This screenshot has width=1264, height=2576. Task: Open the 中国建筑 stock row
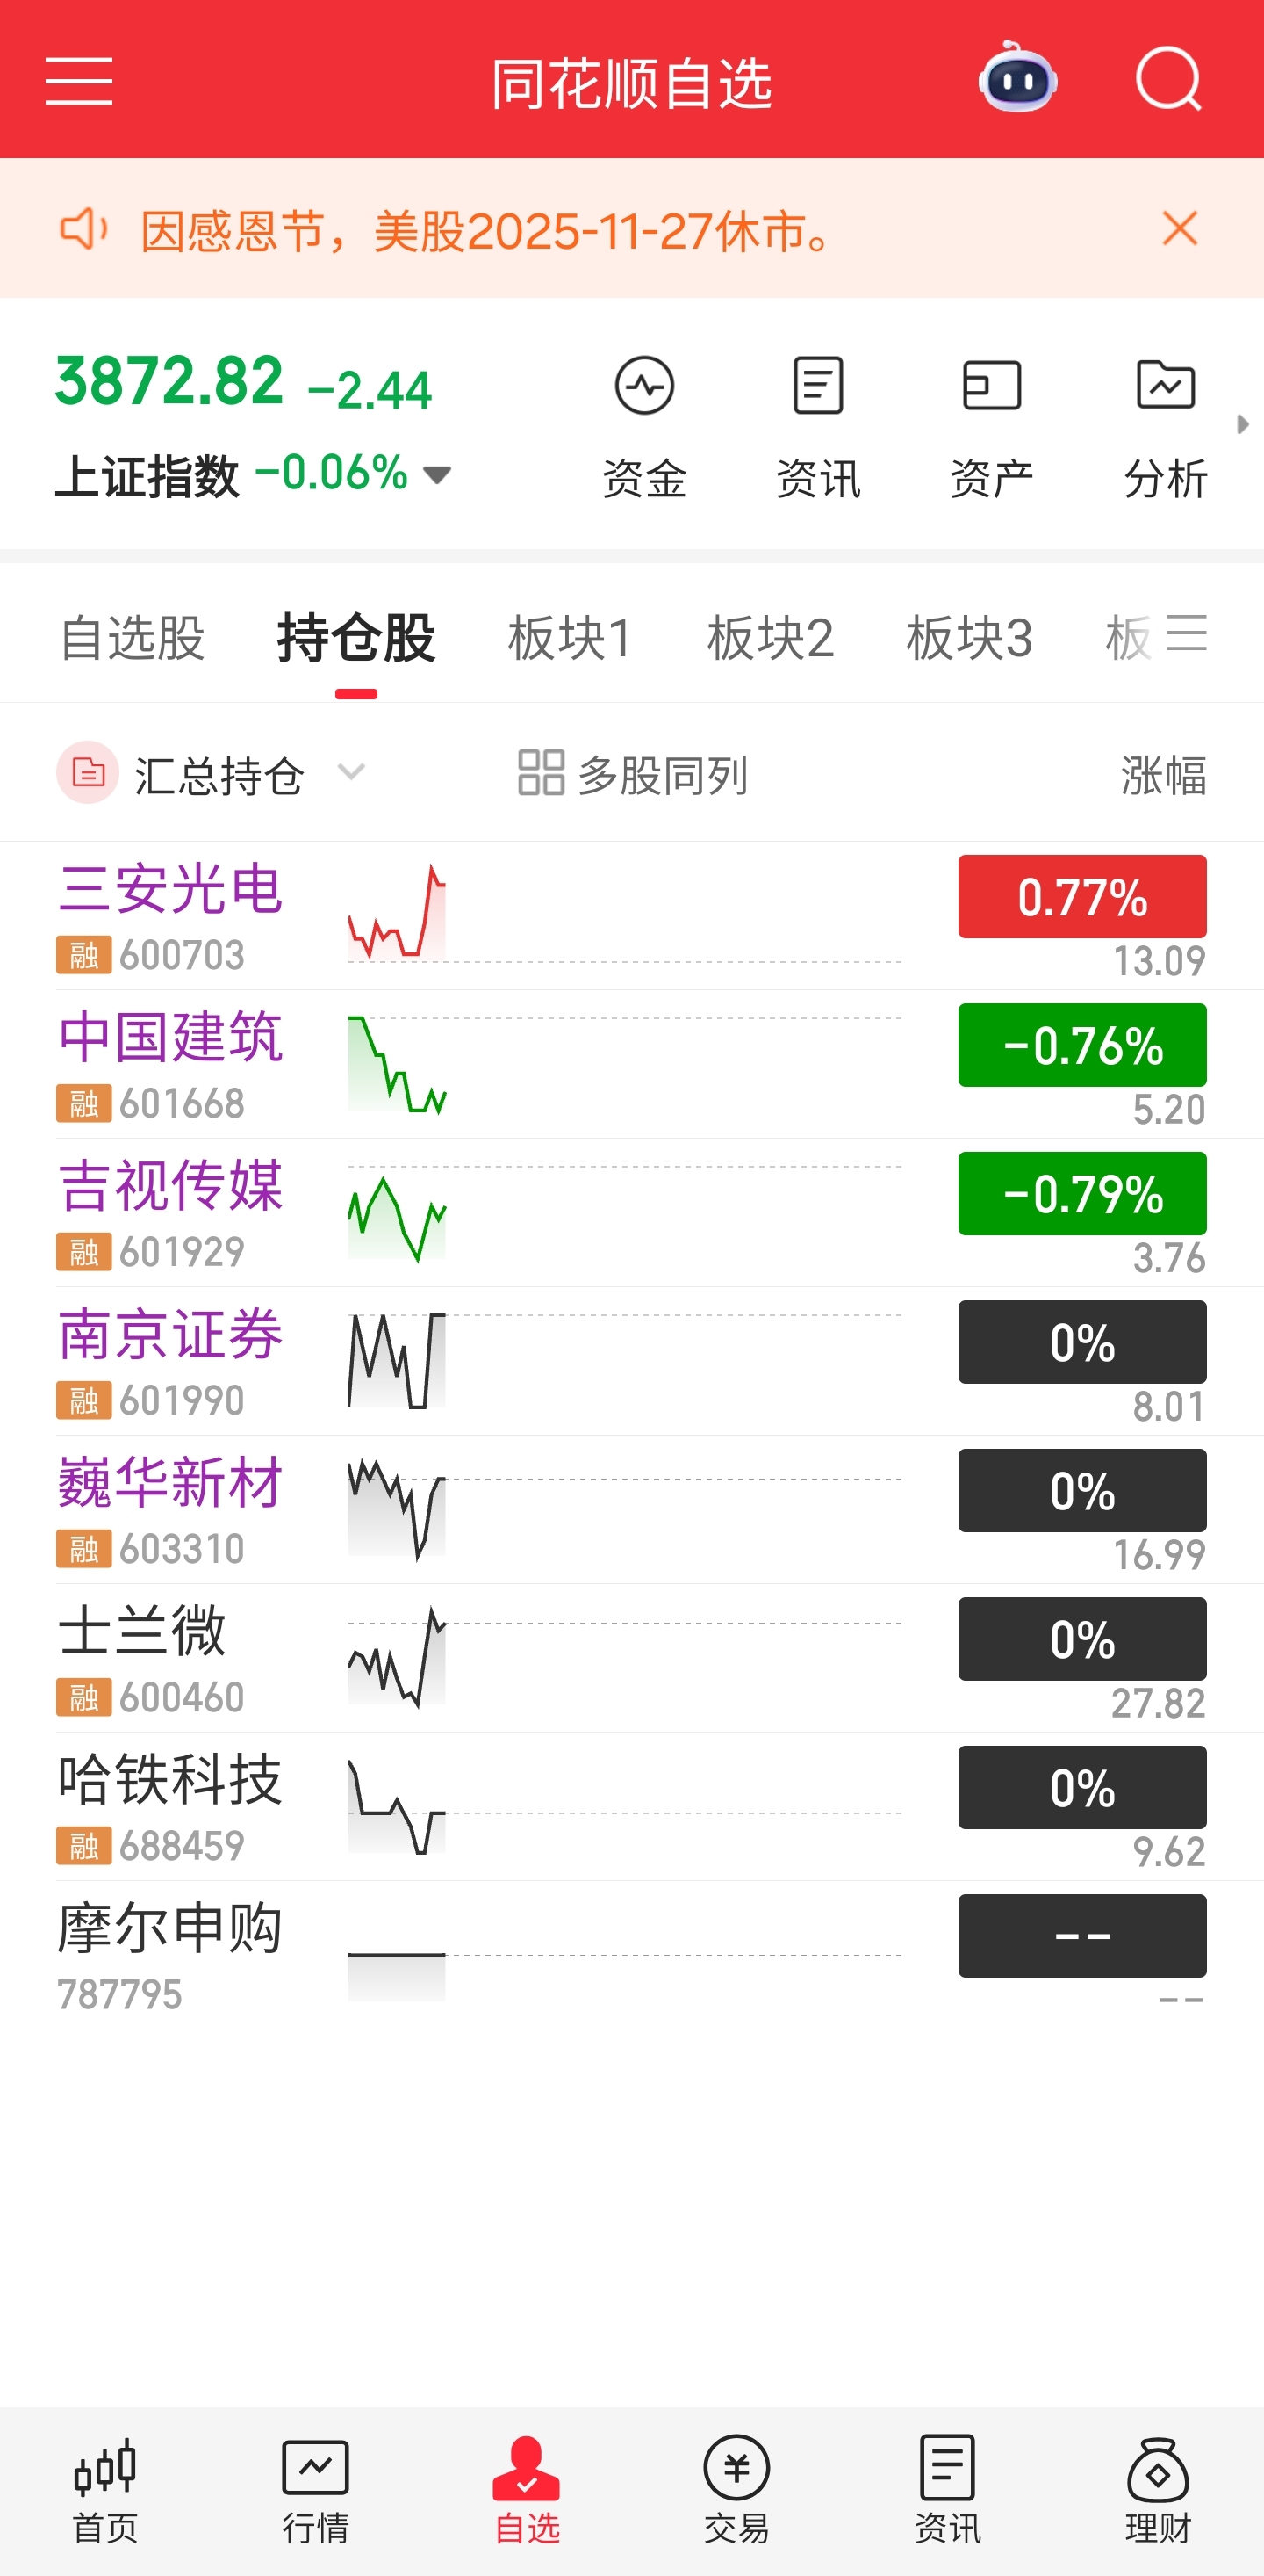(x=631, y=1064)
